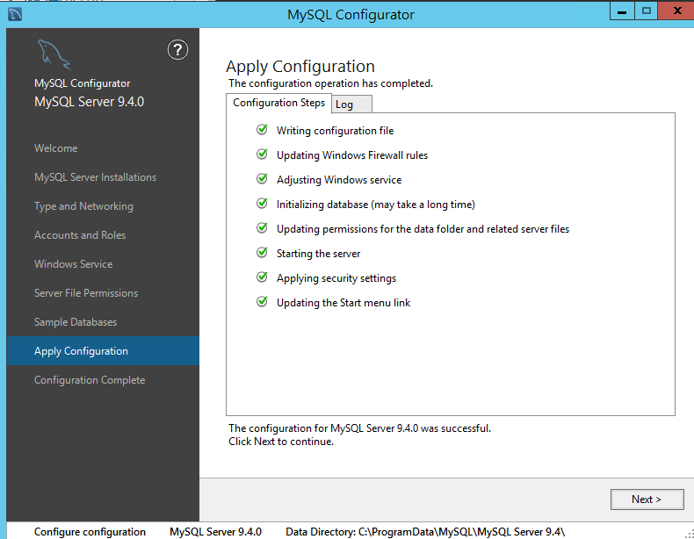Click 'MySQL Server 9.4.0' in status bar
The image size is (694, 539).
(x=215, y=531)
